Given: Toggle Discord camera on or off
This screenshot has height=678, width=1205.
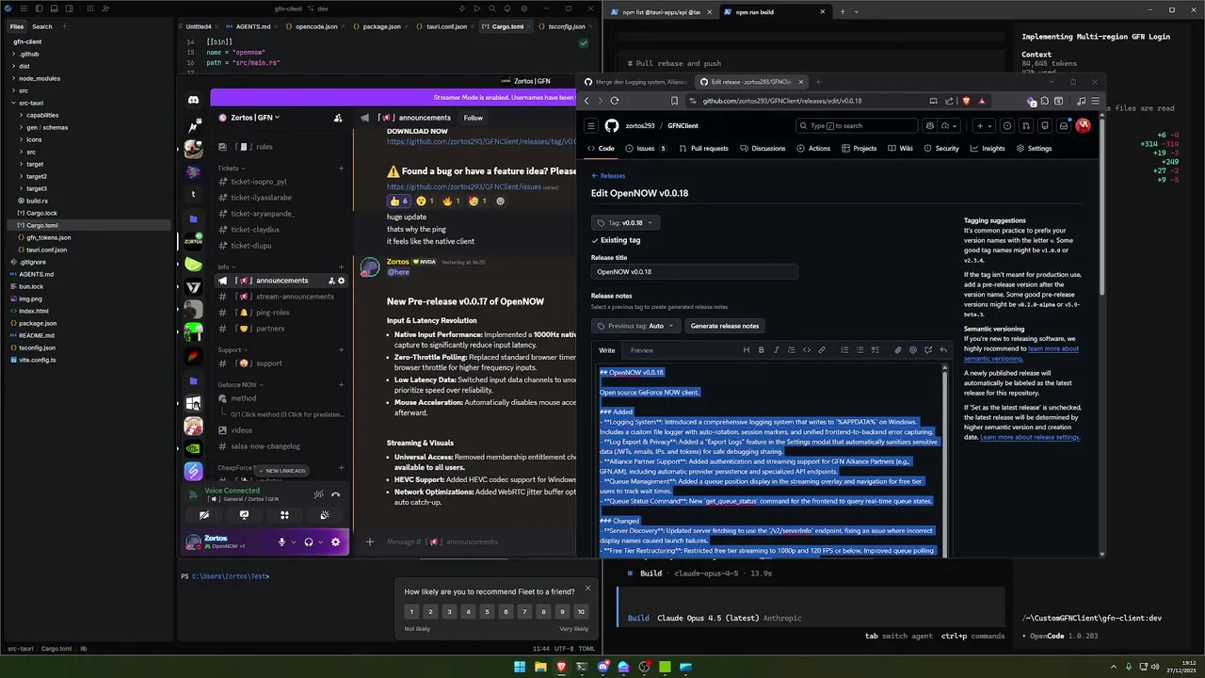Looking at the screenshot, I should click(x=203, y=515).
